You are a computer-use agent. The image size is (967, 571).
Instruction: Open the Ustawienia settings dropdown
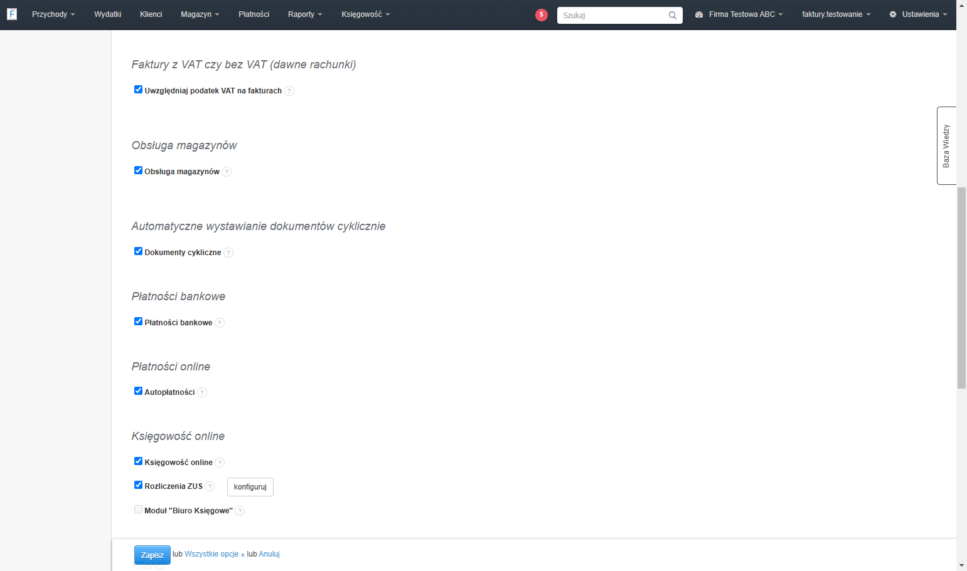[918, 14]
